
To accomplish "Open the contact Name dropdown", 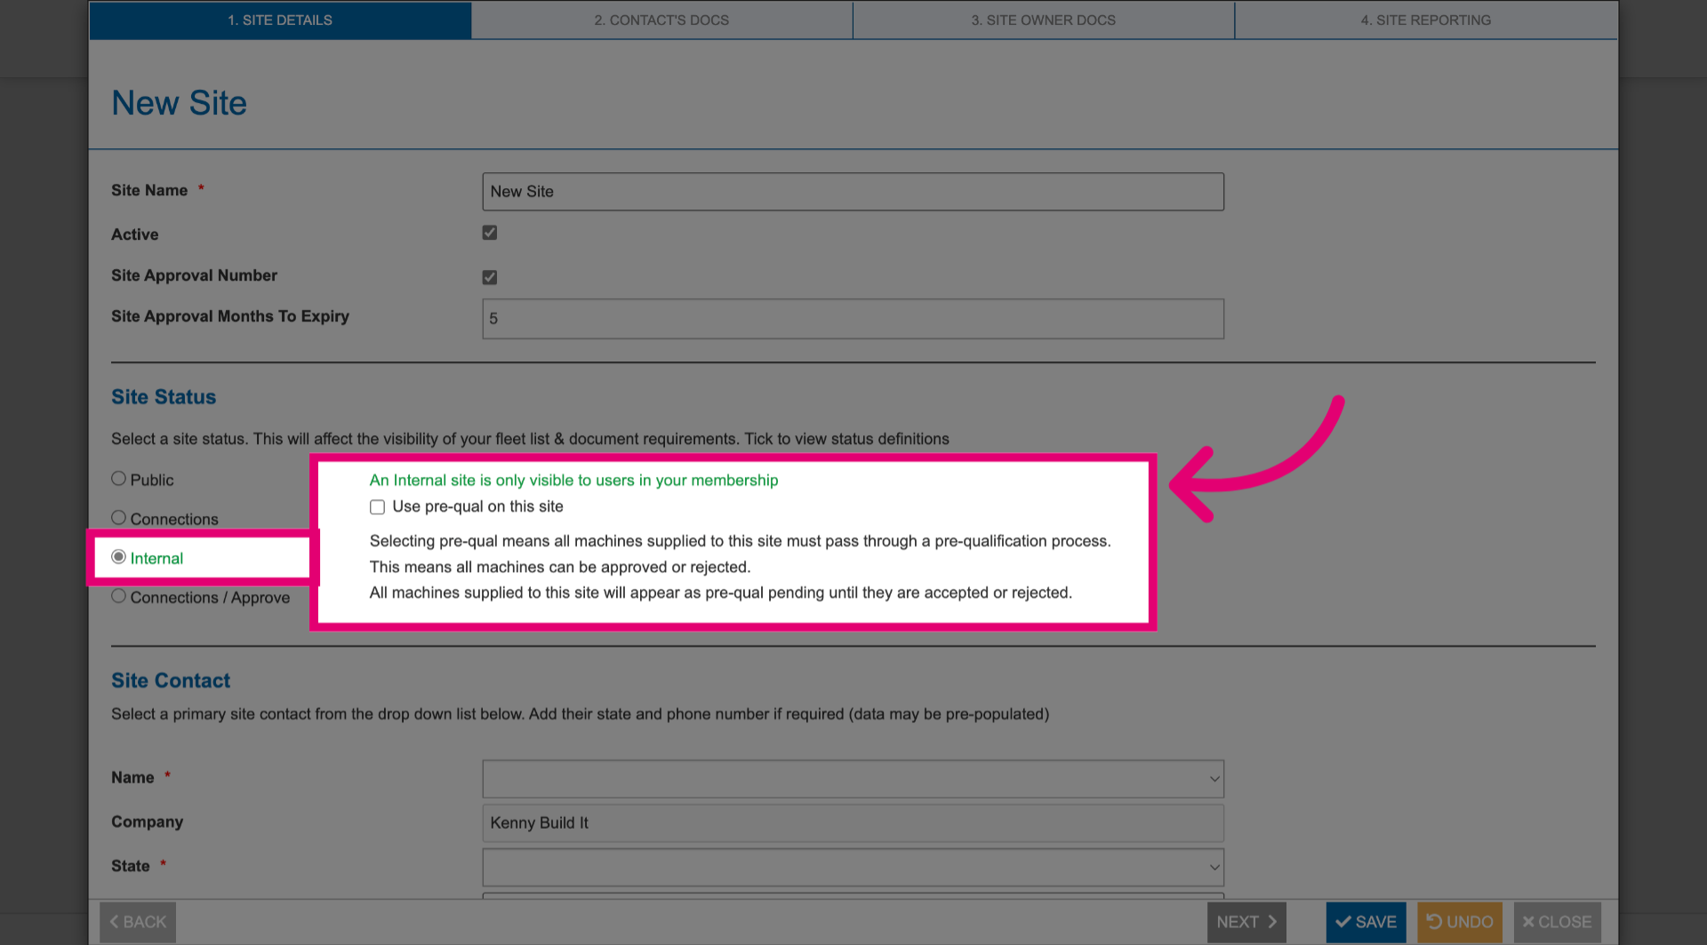I will tap(853, 779).
